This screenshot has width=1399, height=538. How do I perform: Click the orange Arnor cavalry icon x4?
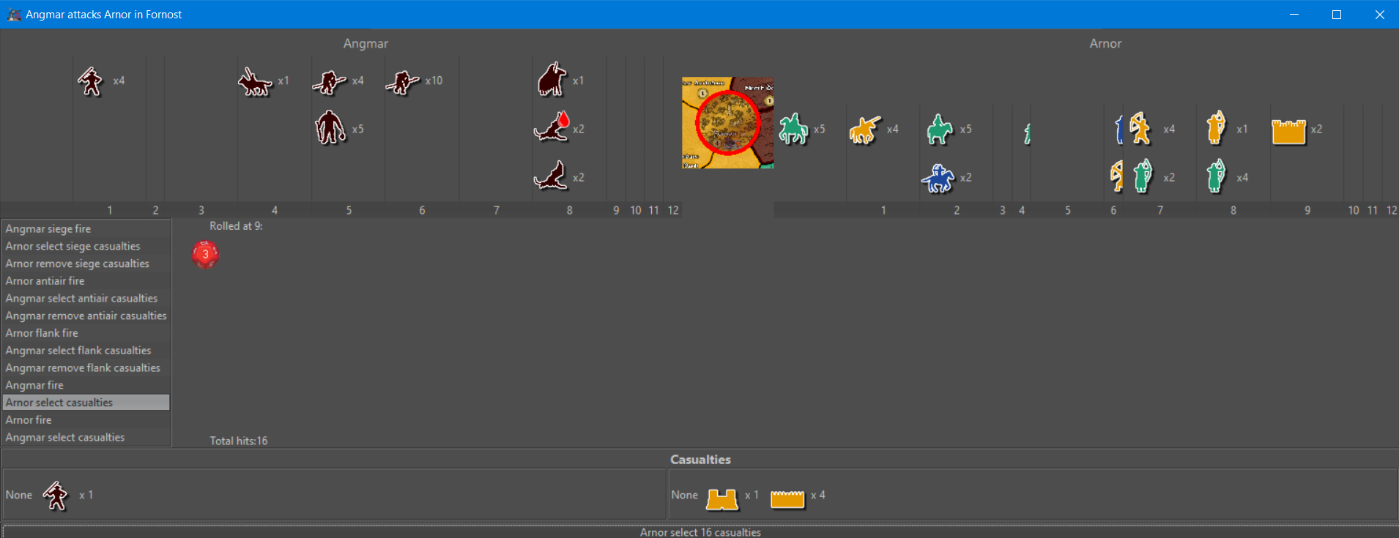click(864, 130)
